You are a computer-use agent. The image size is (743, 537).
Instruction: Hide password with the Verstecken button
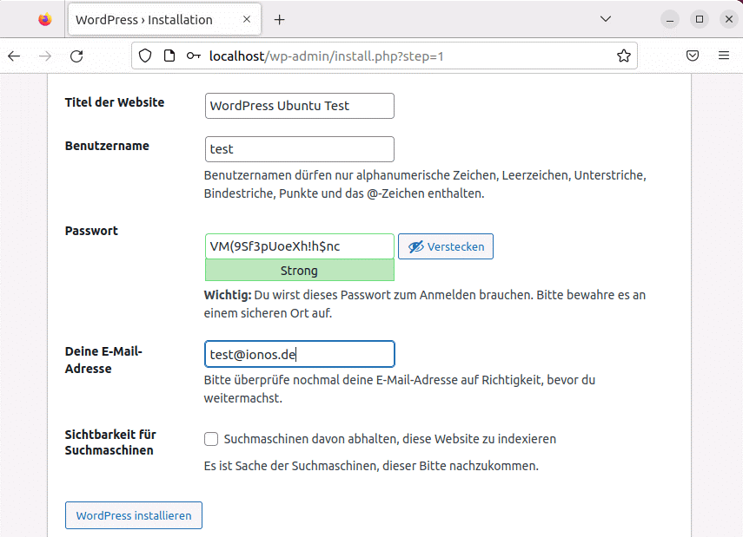coord(446,246)
